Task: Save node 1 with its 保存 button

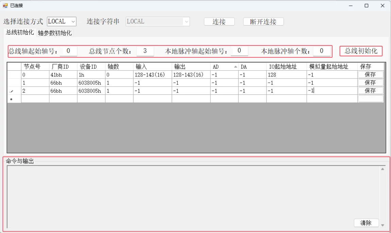Action: coord(370,83)
